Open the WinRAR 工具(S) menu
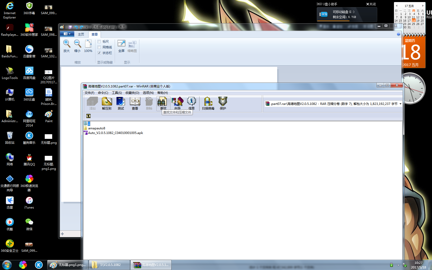432x270 pixels. 117,93
